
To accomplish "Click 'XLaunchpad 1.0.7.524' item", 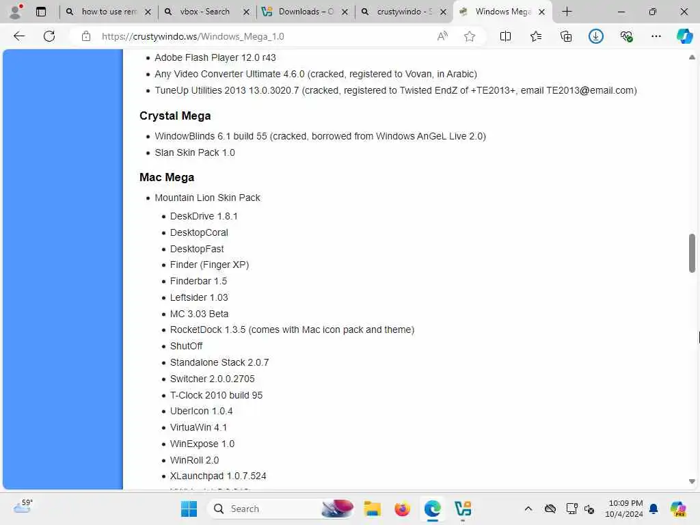I will pyautogui.click(x=218, y=476).
